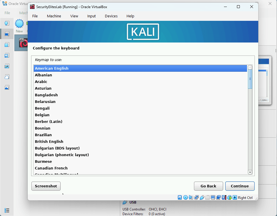This screenshot has height=216, width=277.
Task: Click the hard disk activity icon in status bar
Action: (x=180, y=197)
